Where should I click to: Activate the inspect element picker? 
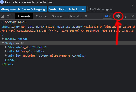[x=2, y=16]
